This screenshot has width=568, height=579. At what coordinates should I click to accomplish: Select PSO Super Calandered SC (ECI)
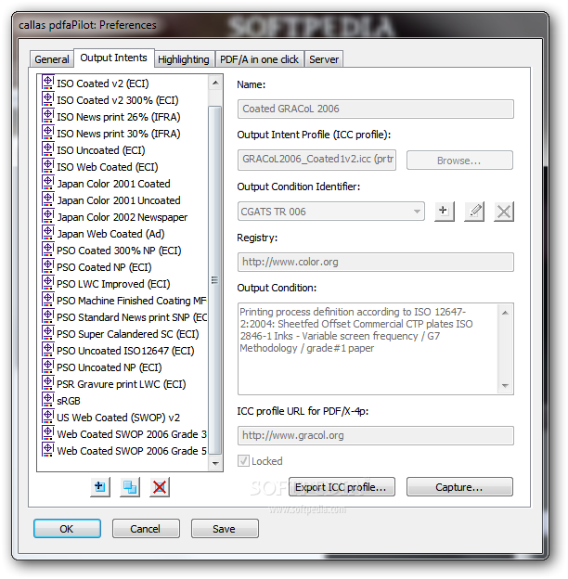coord(128,334)
